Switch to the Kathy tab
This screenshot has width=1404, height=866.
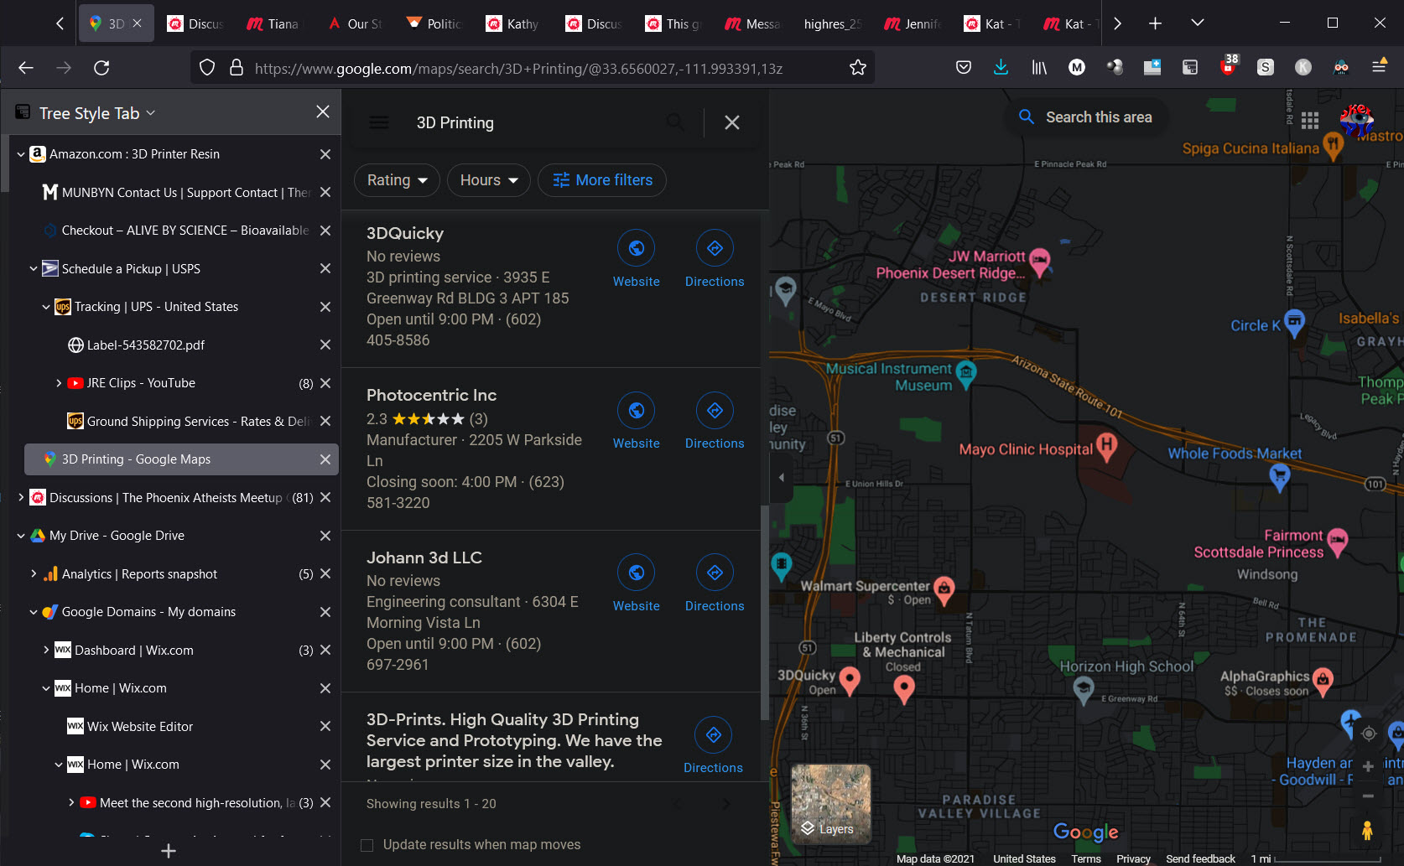[512, 23]
